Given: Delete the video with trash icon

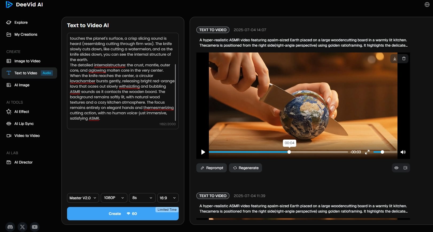Looking at the screenshot, I should 404,59.
